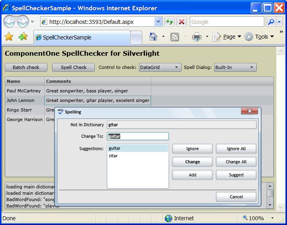Click the Change To text field

point(138,136)
